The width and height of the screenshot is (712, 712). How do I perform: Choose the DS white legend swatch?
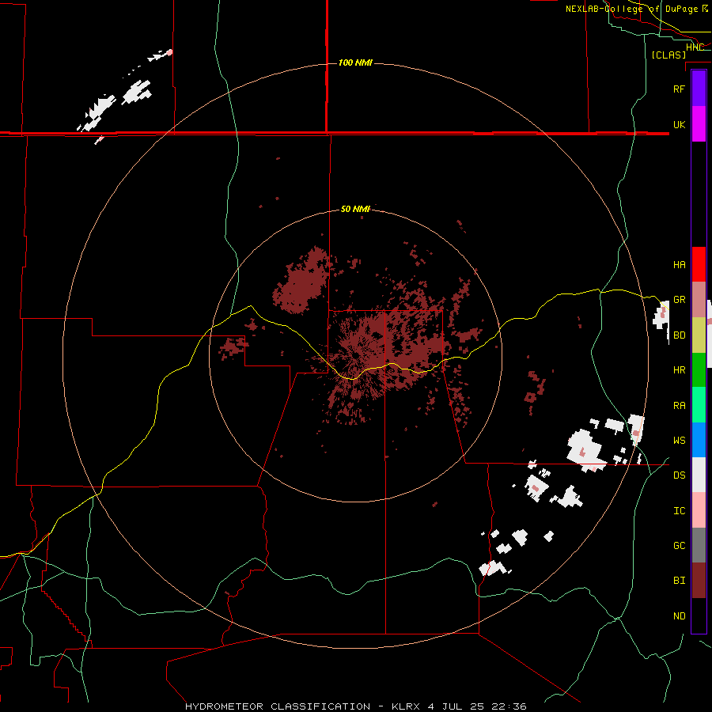click(x=699, y=475)
